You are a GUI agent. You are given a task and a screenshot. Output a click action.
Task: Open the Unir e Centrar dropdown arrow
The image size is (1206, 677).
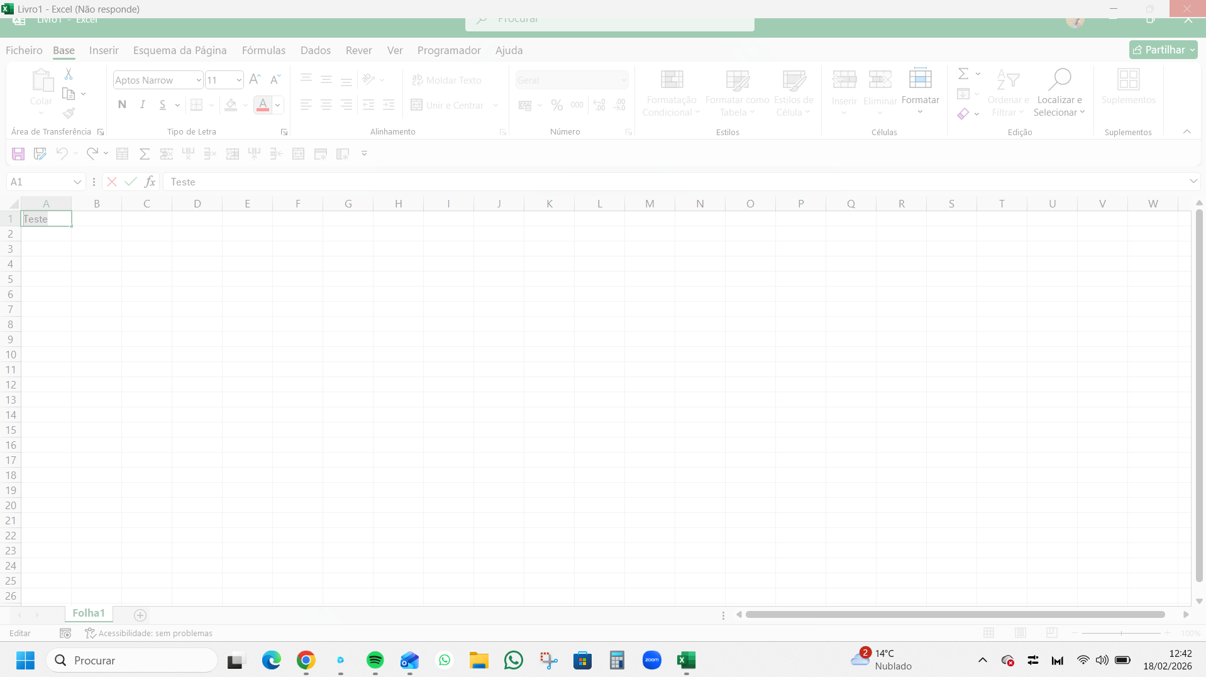(495, 105)
